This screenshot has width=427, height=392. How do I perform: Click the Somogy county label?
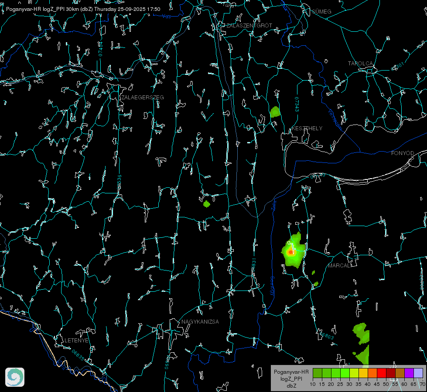[272, 286]
